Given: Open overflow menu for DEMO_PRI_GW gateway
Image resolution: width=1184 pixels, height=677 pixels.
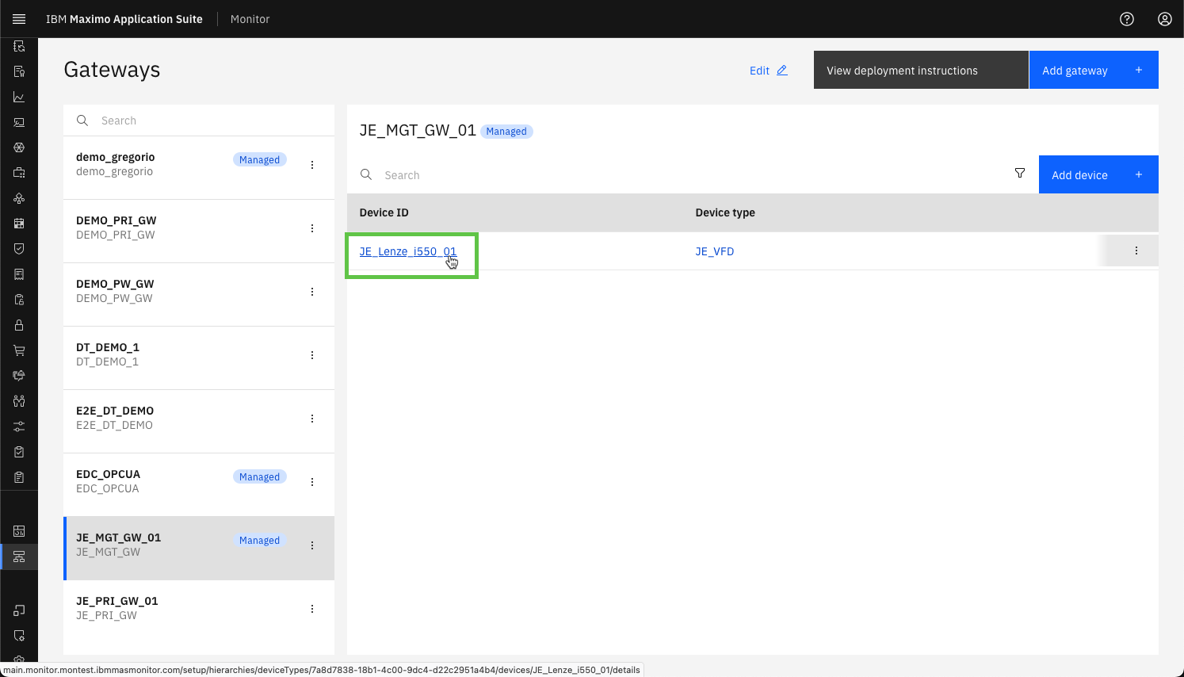Looking at the screenshot, I should (312, 228).
